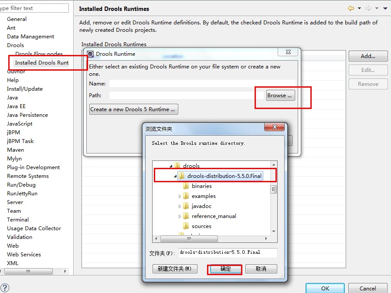Click the back navigation arrow icon

click(351, 8)
